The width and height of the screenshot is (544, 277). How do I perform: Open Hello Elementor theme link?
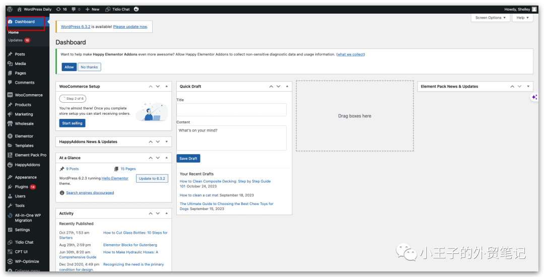[x=115, y=178]
